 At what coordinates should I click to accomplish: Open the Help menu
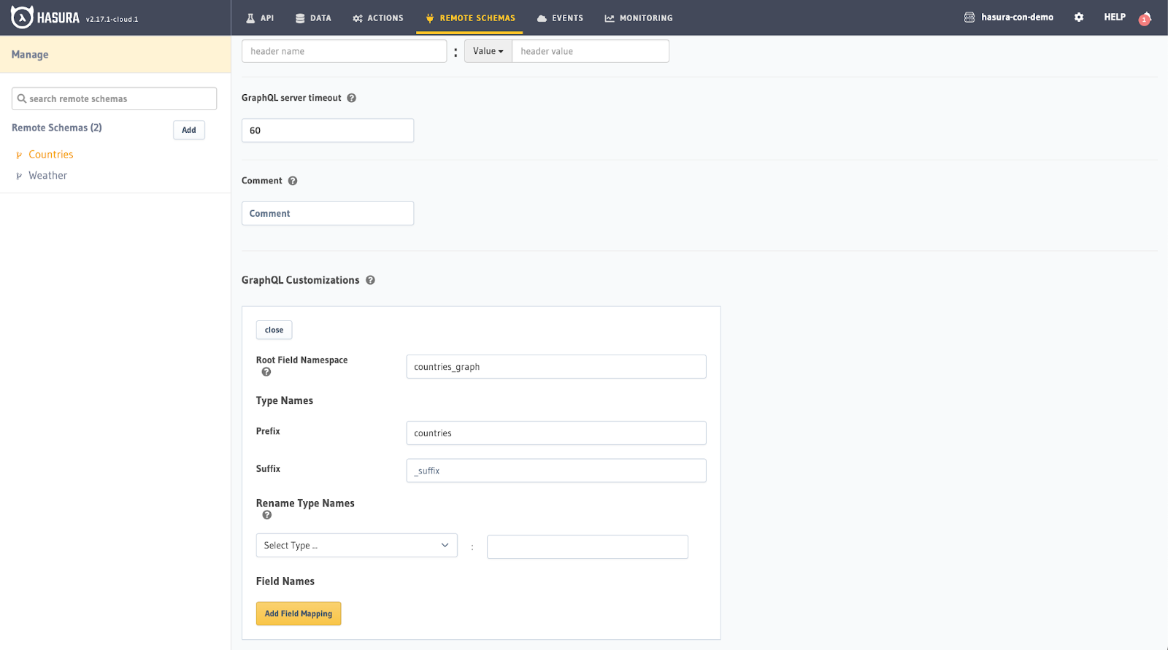click(1115, 18)
